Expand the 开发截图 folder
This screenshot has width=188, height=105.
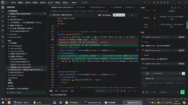click(13, 43)
